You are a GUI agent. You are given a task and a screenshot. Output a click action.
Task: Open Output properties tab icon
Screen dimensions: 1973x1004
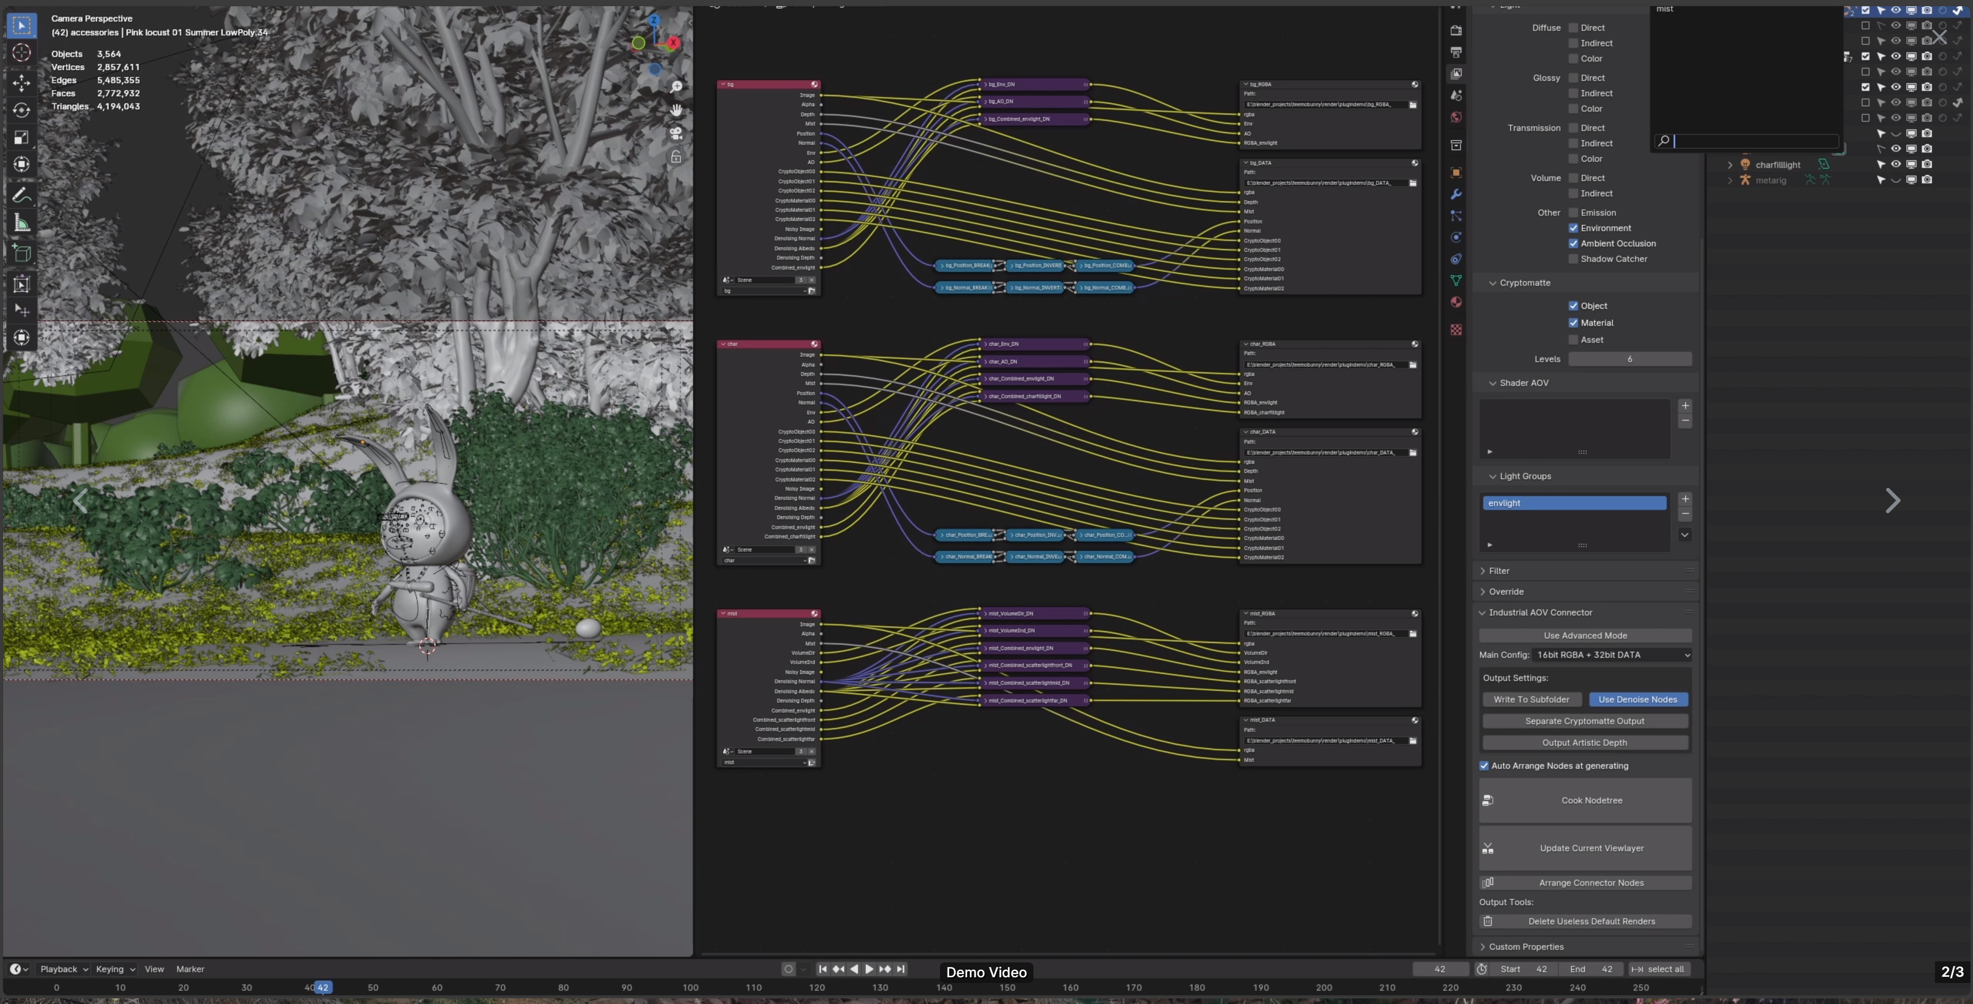1456,52
